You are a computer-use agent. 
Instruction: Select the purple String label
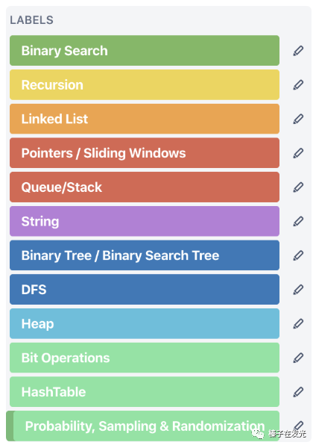tap(145, 221)
